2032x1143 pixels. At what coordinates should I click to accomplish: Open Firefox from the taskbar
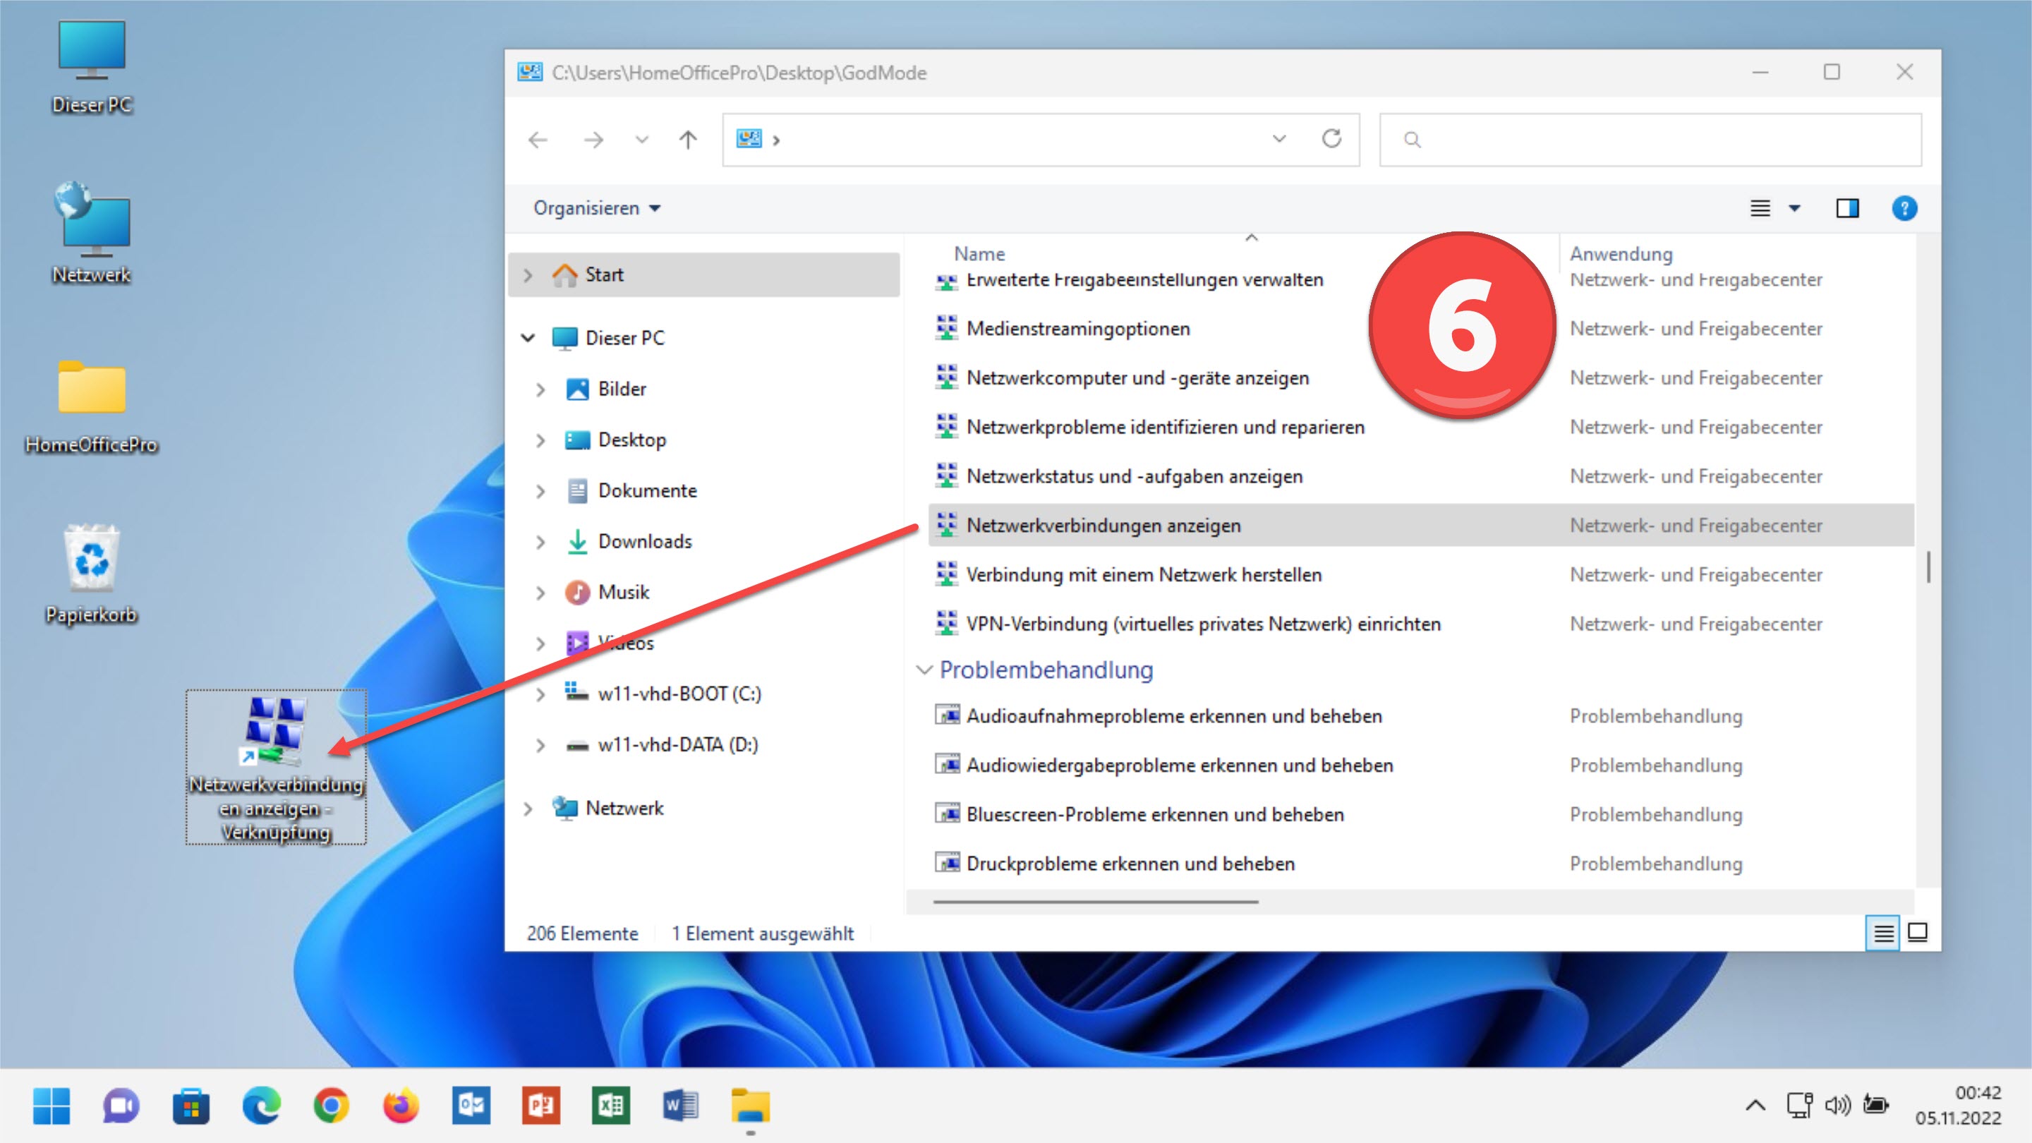(401, 1106)
